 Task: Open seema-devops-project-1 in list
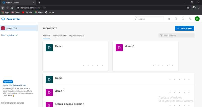(118, 103)
